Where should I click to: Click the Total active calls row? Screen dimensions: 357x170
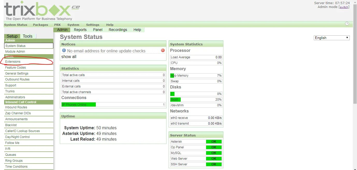(x=113, y=75)
